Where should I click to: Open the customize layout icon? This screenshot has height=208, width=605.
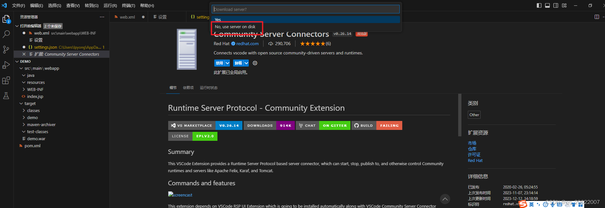pyautogui.click(x=564, y=5)
